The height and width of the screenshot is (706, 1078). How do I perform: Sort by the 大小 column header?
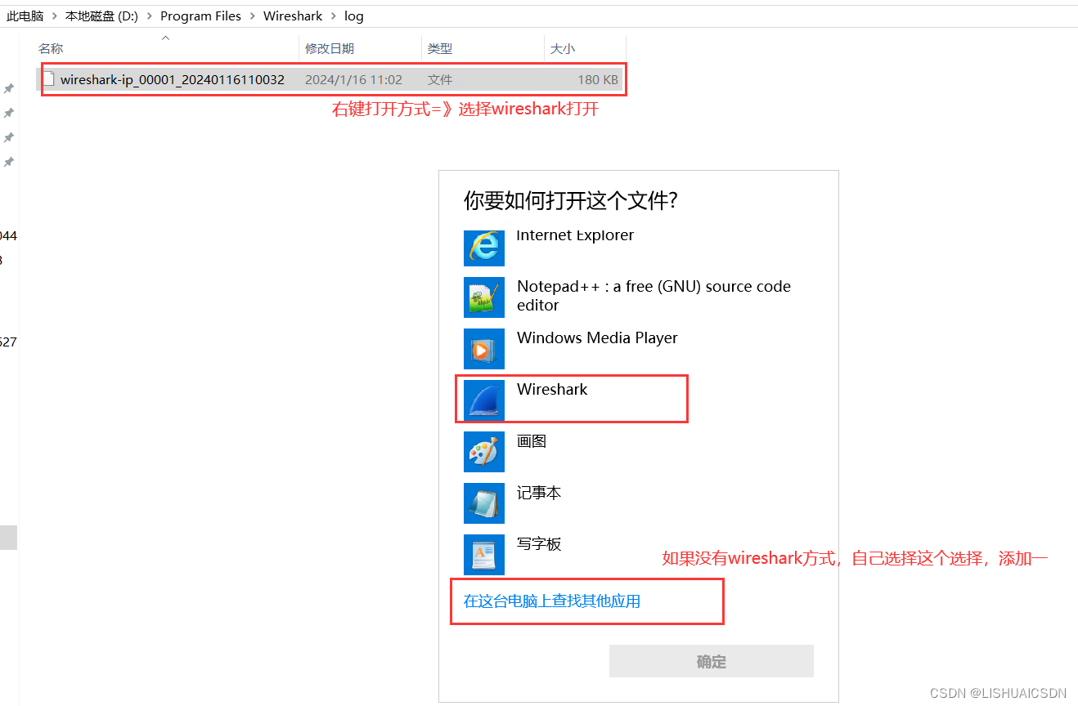[x=563, y=49]
